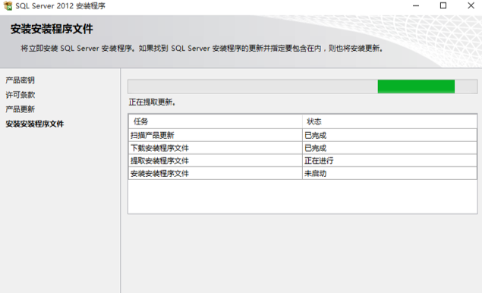Select the 提取安装程序文件 task row
The height and width of the screenshot is (293, 482).
coord(302,161)
